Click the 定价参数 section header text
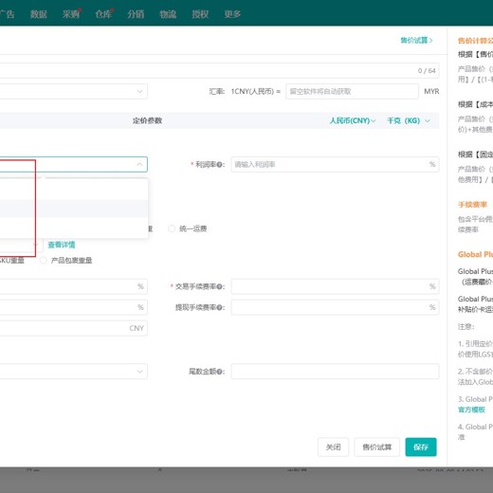Screen dimensions: 493x493 (147, 120)
